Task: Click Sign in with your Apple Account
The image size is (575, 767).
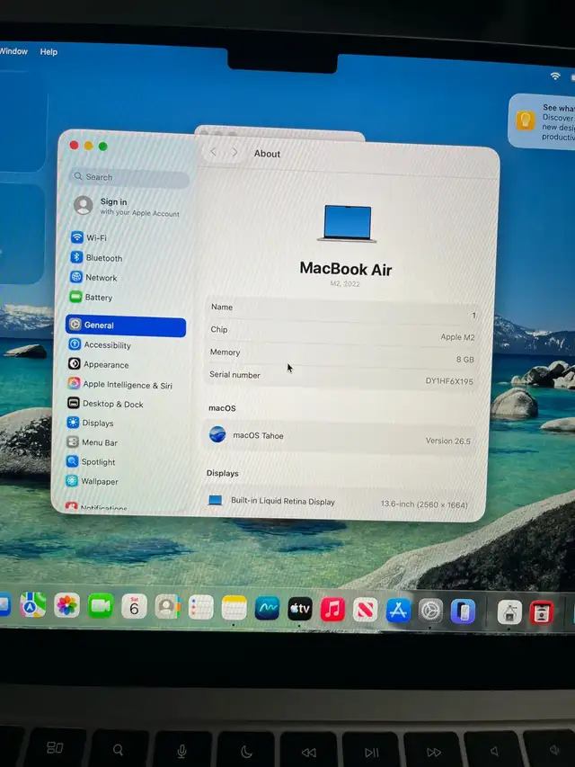Action: pyautogui.click(x=127, y=207)
